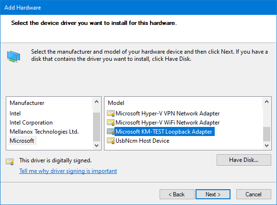This screenshot has width=277, height=205.
Task: Click the Model list down arrow
Action: click(267, 145)
